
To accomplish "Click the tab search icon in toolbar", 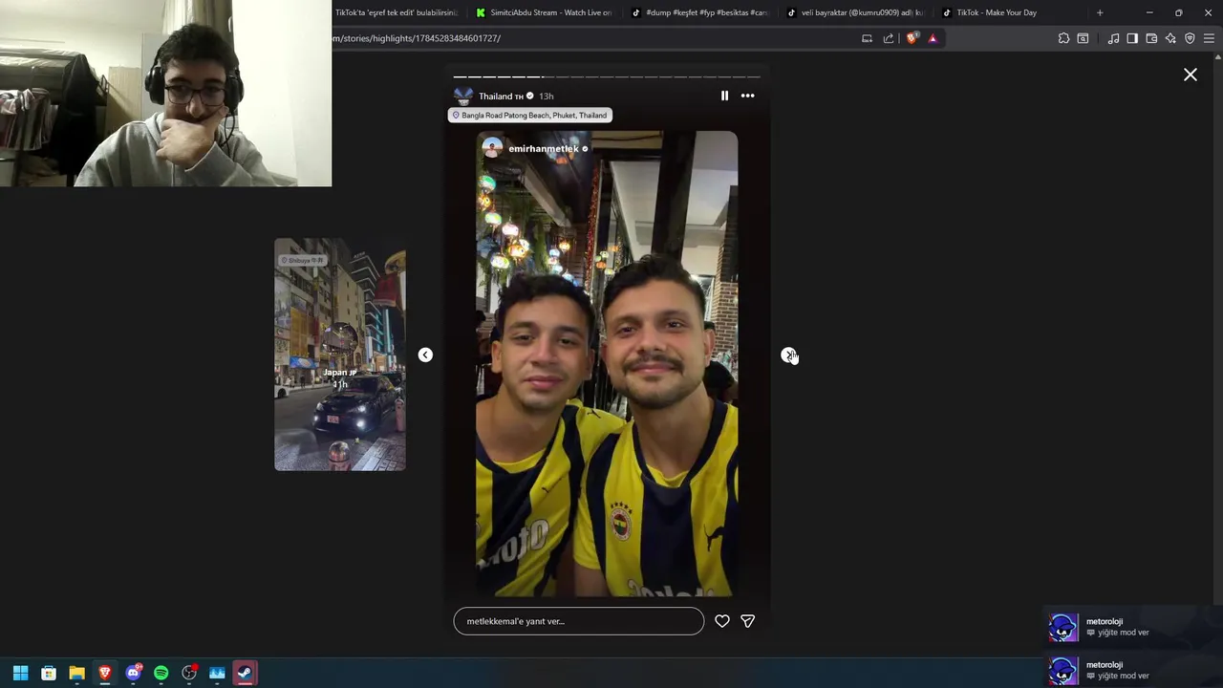I will [x=1083, y=38].
